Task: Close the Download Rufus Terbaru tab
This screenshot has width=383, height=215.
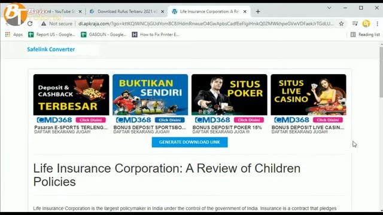Action: coord(162,11)
